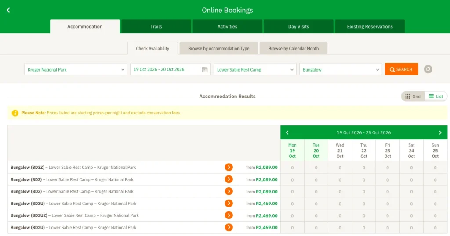Click the Sat 24 Oct column header
This screenshot has height=236, width=450.
tap(411, 150)
